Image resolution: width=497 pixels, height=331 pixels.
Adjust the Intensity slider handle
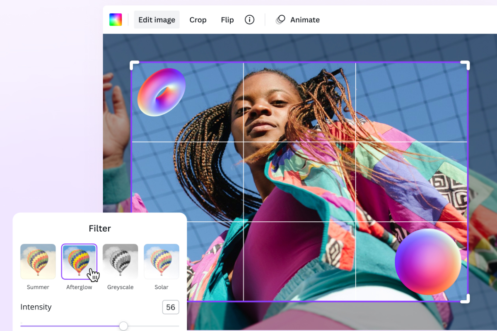coord(123,326)
